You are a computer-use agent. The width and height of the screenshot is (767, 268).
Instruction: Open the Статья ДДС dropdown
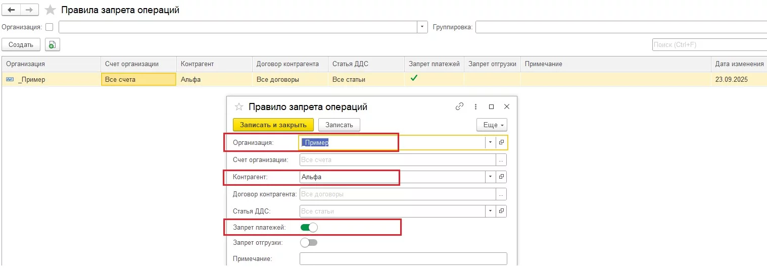click(x=490, y=211)
